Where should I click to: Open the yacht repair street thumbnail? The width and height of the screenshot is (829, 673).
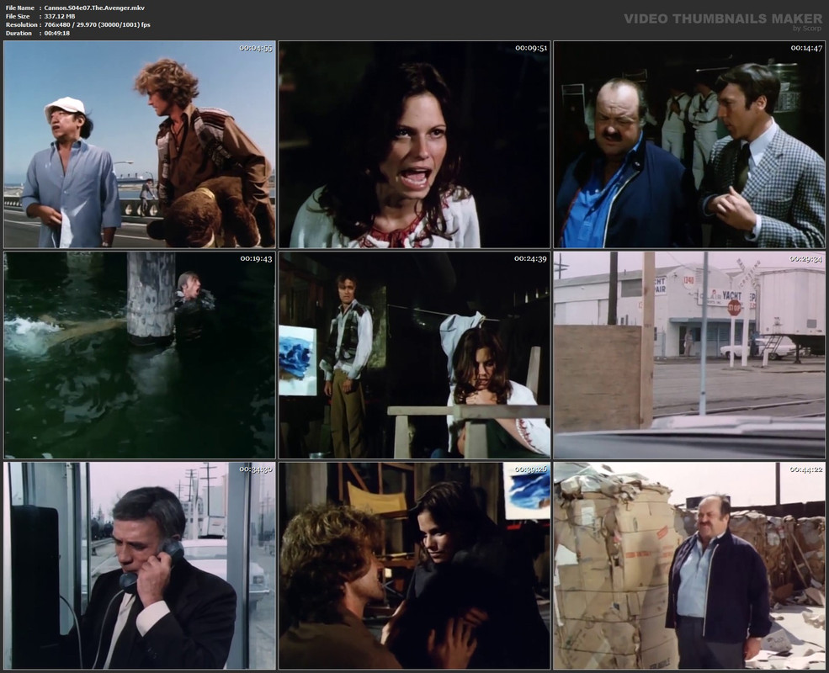point(689,355)
